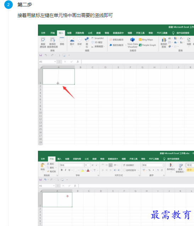Click the 粘贴 paste icon

[43, 167]
